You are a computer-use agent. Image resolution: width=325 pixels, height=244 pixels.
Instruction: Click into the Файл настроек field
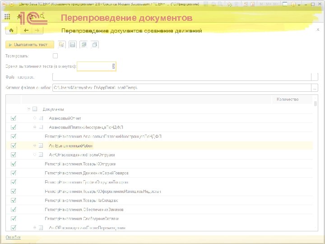[182, 77]
